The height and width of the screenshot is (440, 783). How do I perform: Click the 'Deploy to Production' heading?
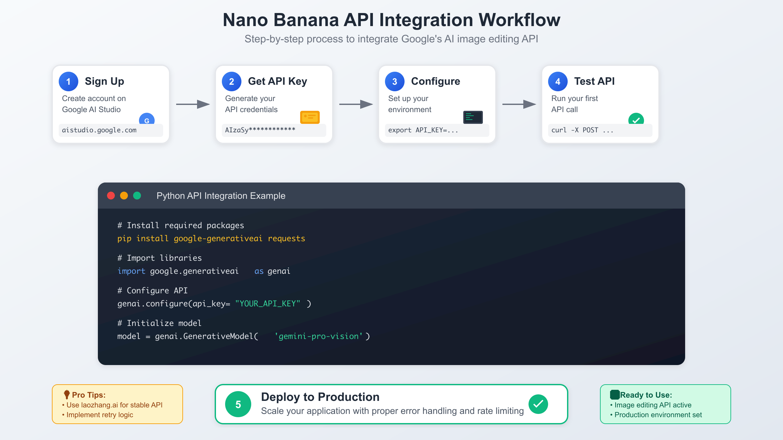point(320,397)
